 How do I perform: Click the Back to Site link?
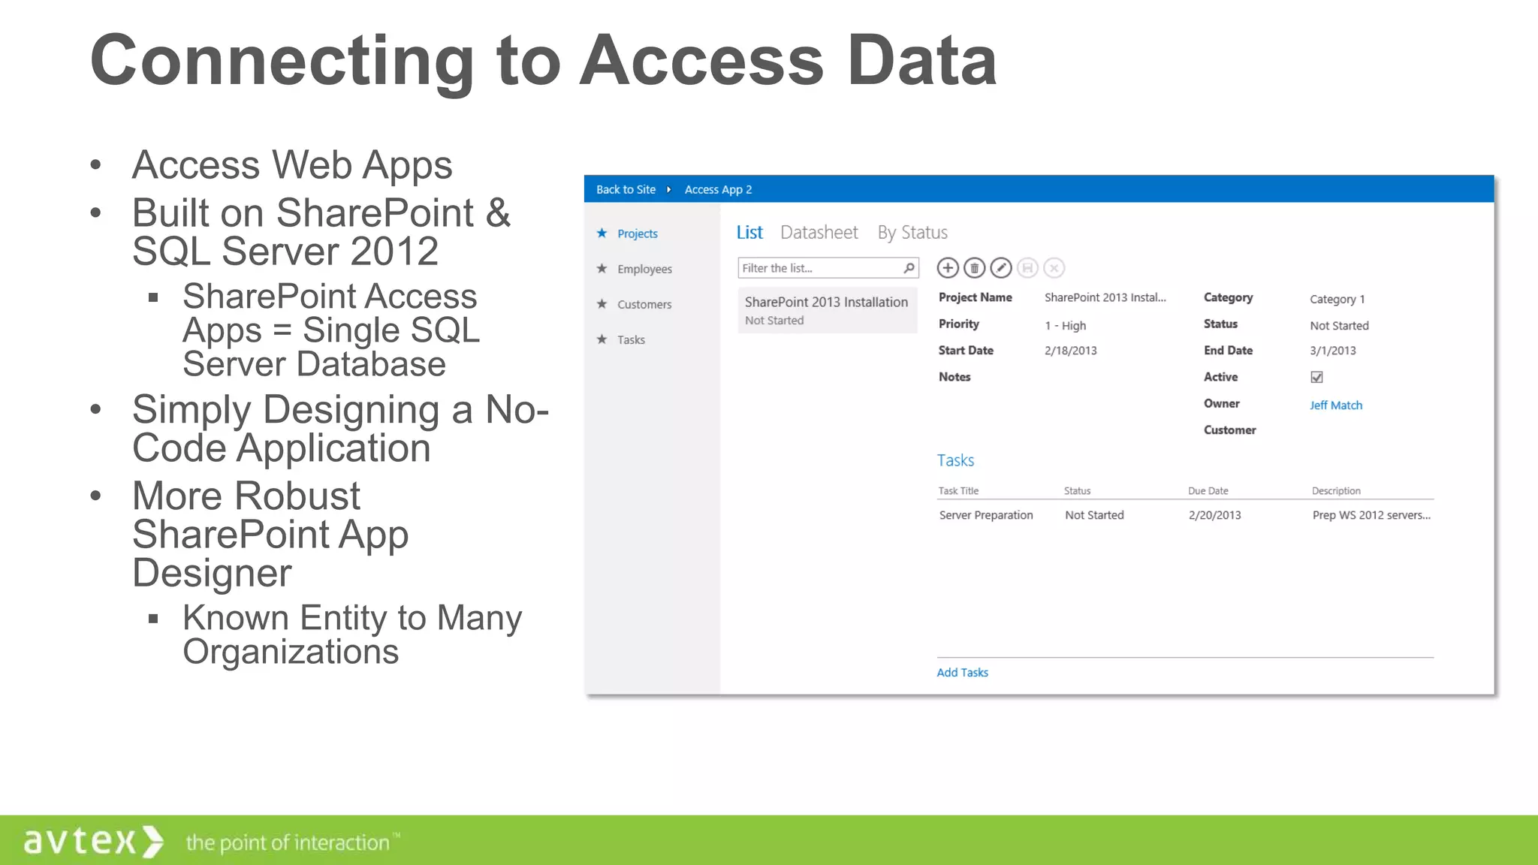pyautogui.click(x=626, y=189)
